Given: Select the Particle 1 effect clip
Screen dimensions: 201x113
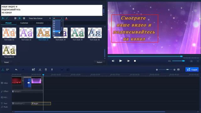Looking at the screenshot, I should tap(27, 91).
